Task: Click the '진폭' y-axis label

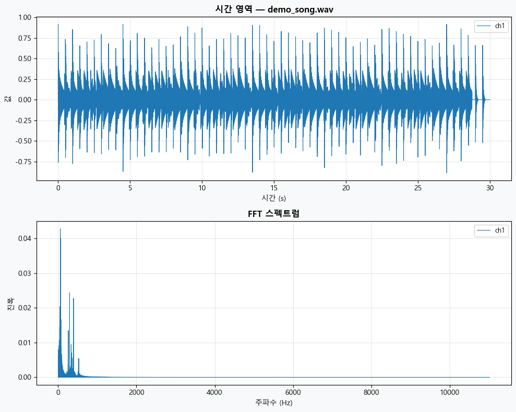Action: coord(10,304)
